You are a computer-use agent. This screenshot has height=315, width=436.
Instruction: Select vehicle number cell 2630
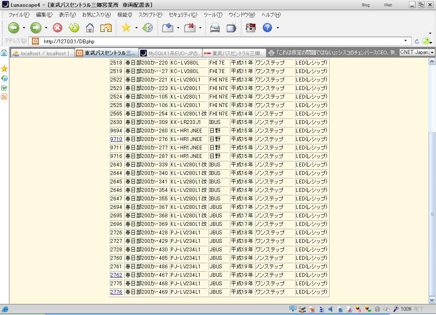[x=116, y=122]
